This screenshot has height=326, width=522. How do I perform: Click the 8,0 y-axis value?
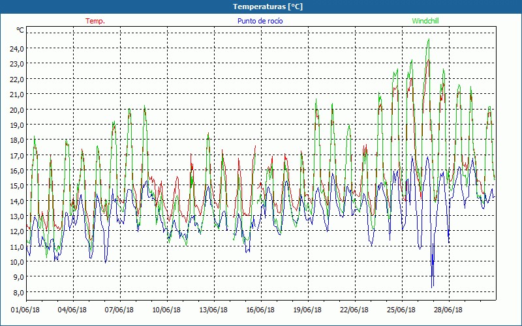click(x=18, y=292)
